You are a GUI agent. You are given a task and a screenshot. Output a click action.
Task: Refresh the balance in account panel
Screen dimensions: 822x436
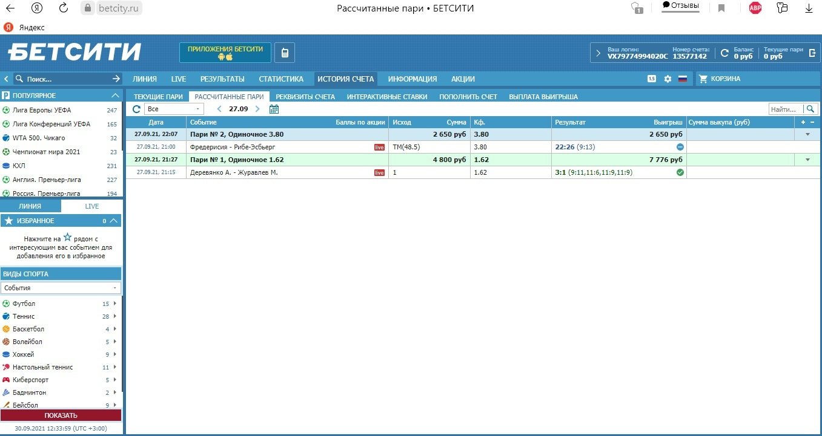[x=724, y=53]
